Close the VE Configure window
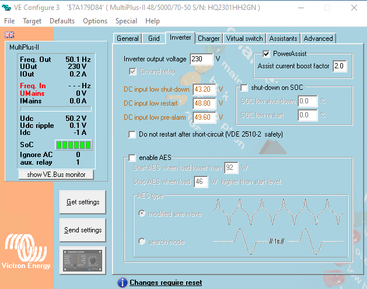Viewport: 367px width, 289px height. pyautogui.click(x=354, y=8)
